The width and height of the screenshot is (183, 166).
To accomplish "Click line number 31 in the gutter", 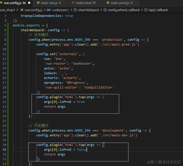I will pos(4,149).
